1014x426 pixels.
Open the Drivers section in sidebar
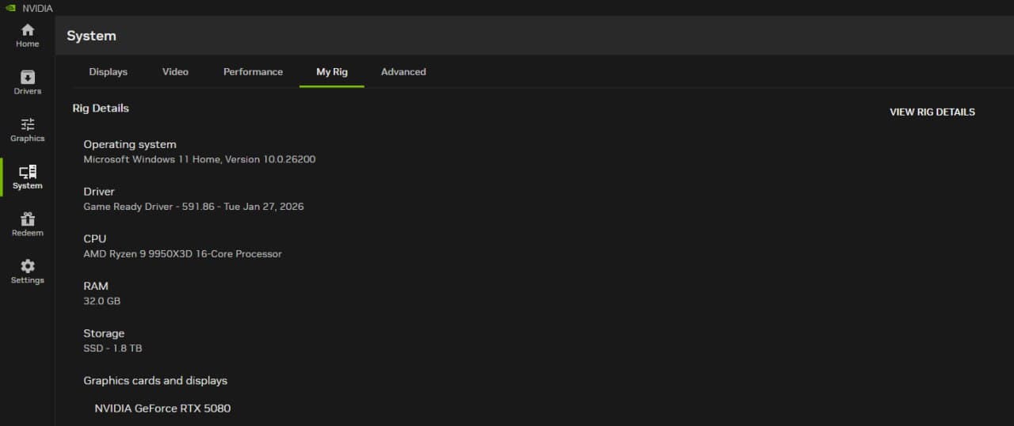(27, 82)
